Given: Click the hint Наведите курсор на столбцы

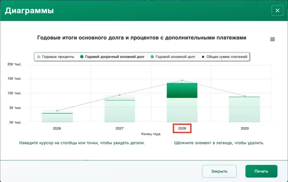Looking at the screenshot, I should tap(82, 143).
